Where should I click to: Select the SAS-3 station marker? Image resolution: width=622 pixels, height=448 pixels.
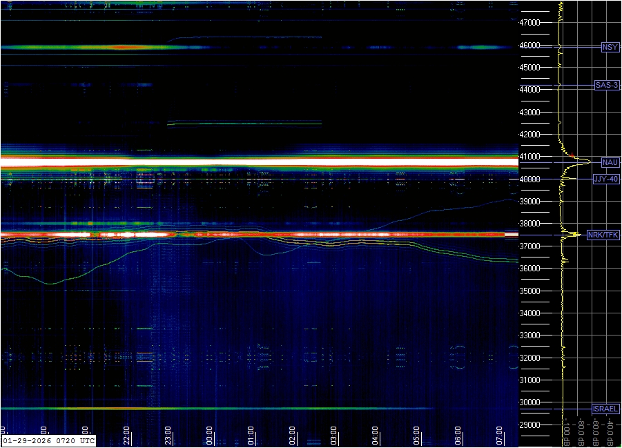(x=606, y=85)
